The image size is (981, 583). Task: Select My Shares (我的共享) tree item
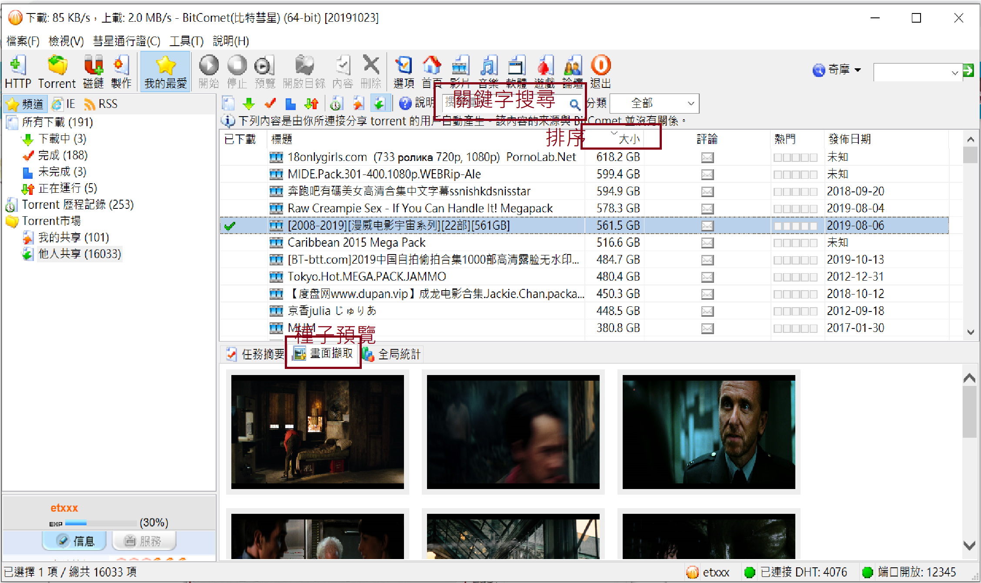coord(66,238)
